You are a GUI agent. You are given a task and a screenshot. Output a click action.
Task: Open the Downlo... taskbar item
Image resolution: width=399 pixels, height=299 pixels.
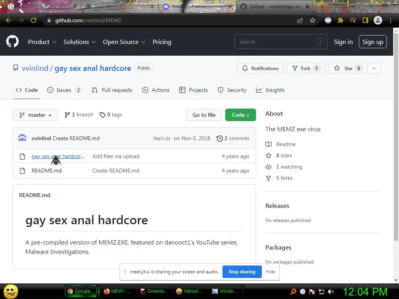coord(154,291)
